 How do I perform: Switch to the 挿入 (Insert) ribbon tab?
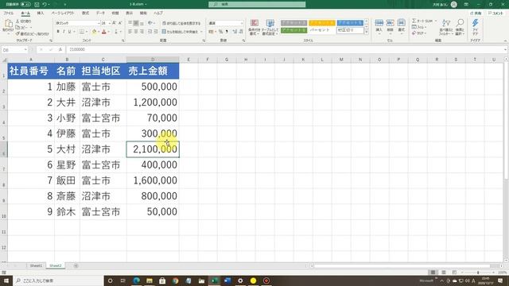pyautogui.click(x=41, y=13)
